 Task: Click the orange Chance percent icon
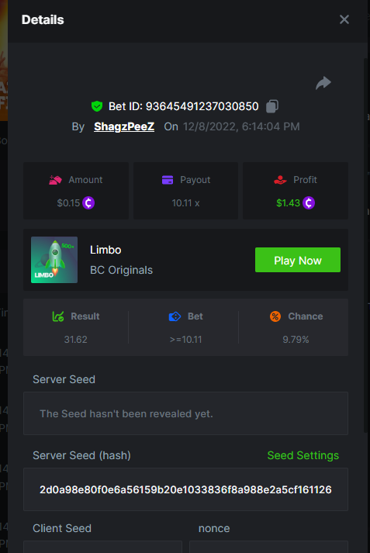pyautogui.click(x=275, y=316)
